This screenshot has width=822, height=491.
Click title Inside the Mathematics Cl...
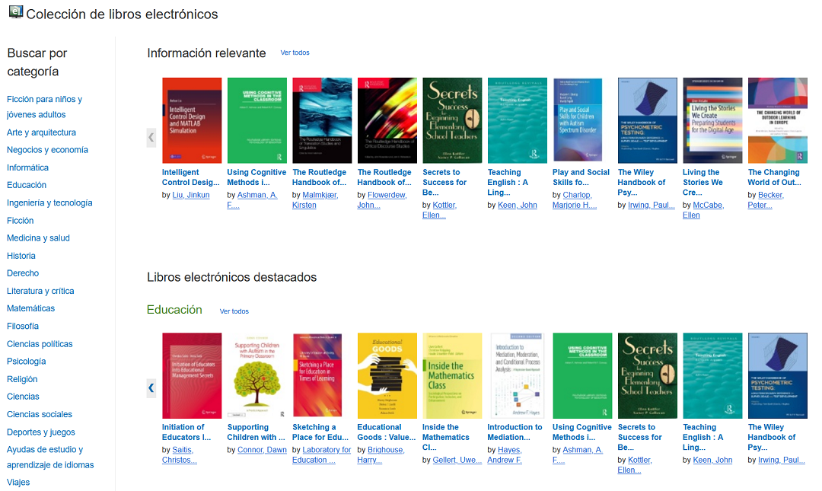point(445,437)
